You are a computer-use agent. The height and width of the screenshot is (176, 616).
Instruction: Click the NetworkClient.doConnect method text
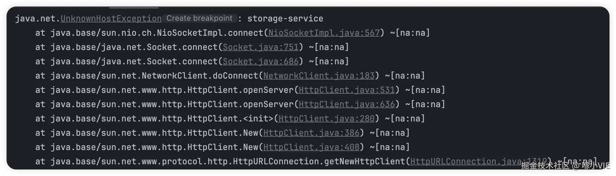point(200,76)
